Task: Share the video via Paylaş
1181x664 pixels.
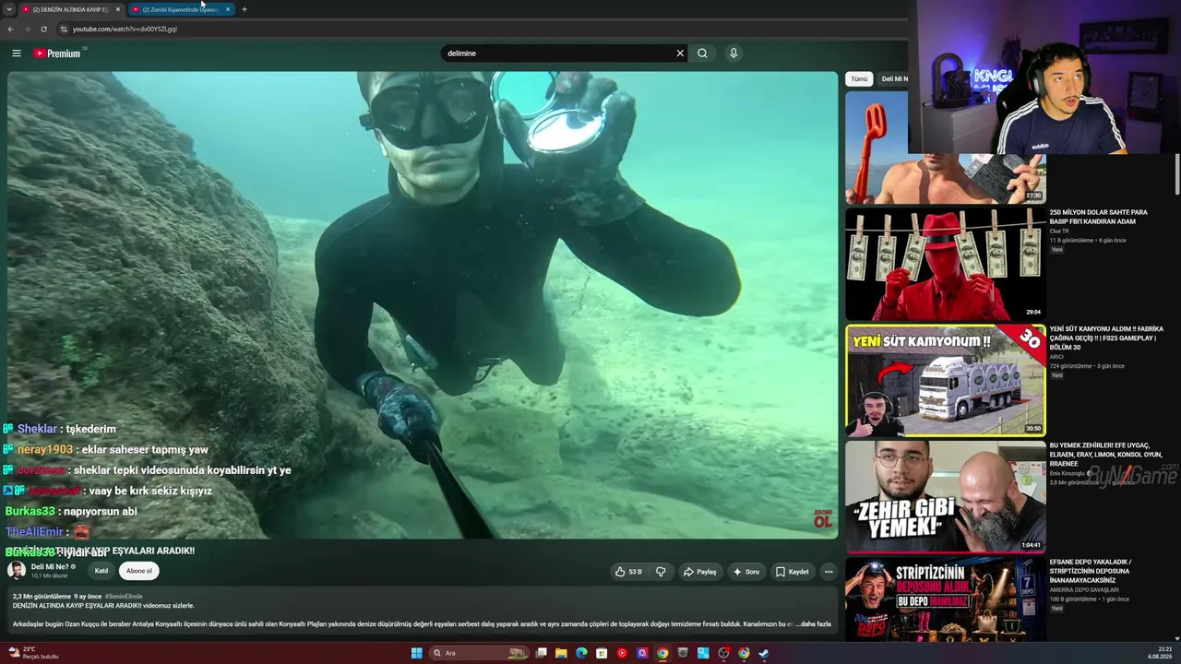Action: pos(699,572)
